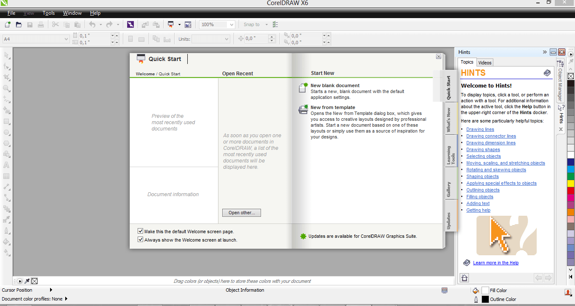Open the A4 page size dropdown
Screen dimensions: 575x306
tap(66, 39)
